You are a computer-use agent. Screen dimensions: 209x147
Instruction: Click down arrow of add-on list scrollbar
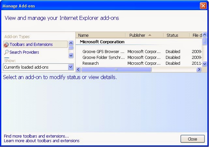coord(205,64)
